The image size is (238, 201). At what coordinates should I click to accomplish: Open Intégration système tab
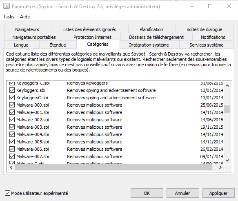pos(149,45)
